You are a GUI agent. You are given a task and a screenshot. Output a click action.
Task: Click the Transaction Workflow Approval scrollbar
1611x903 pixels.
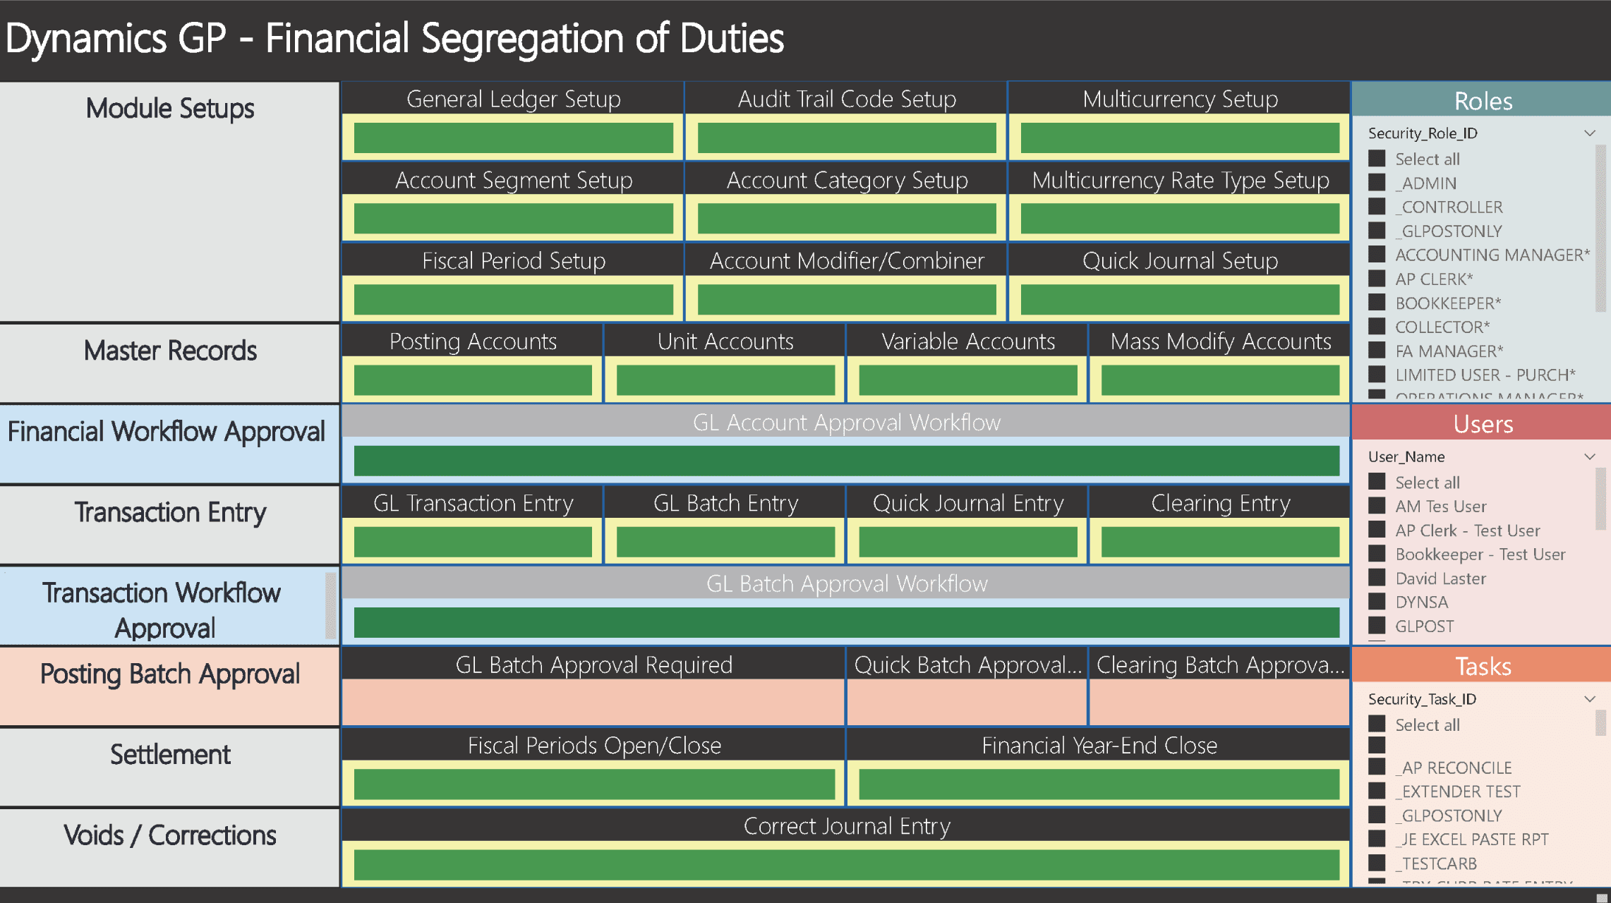pos(330,605)
